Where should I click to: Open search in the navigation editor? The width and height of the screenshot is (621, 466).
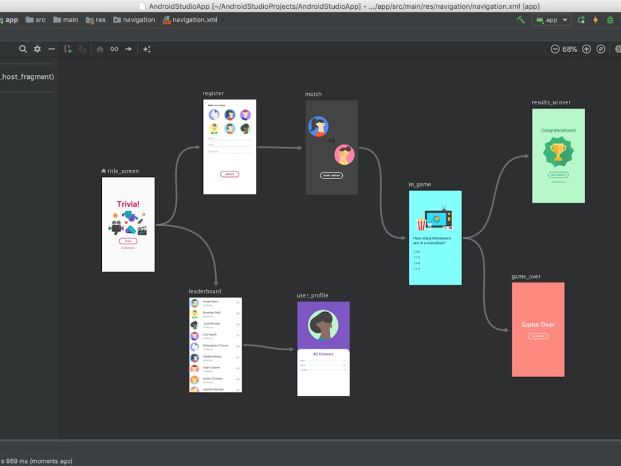coord(23,48)
